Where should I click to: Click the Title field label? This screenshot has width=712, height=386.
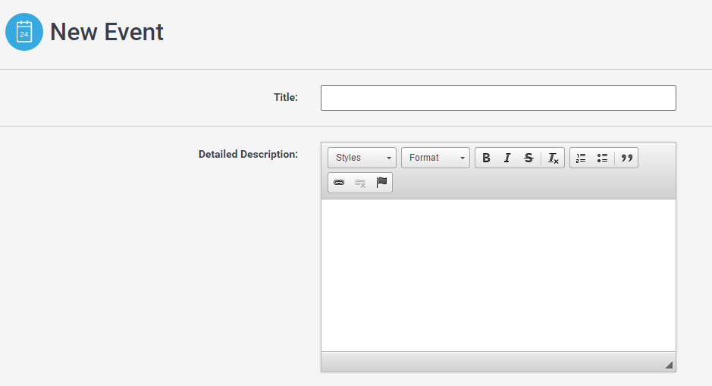click(285, 97)
